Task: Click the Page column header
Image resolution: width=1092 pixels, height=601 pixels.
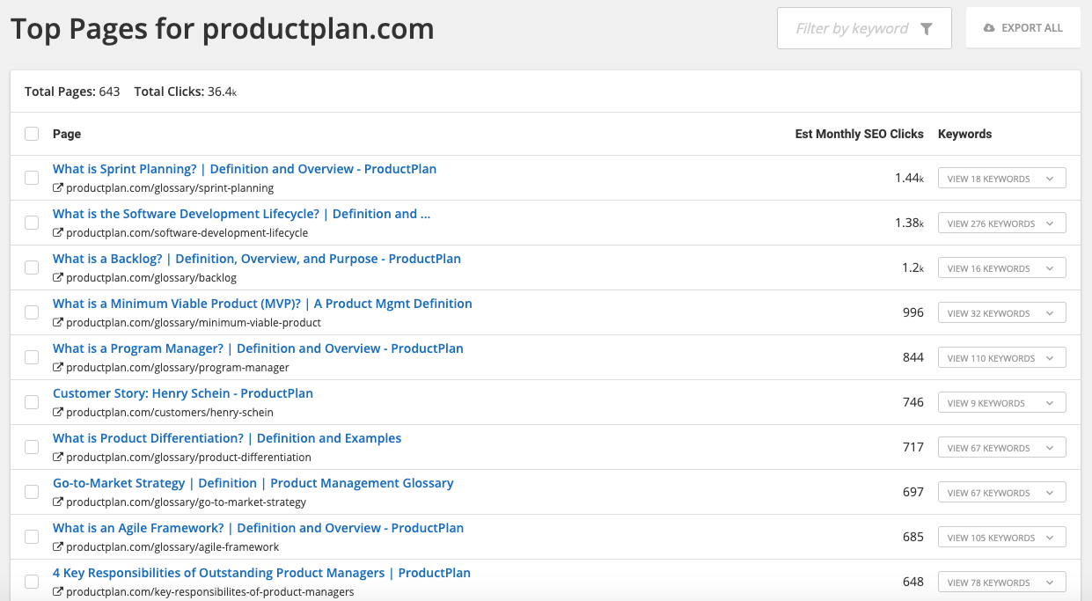Action: 67,134
